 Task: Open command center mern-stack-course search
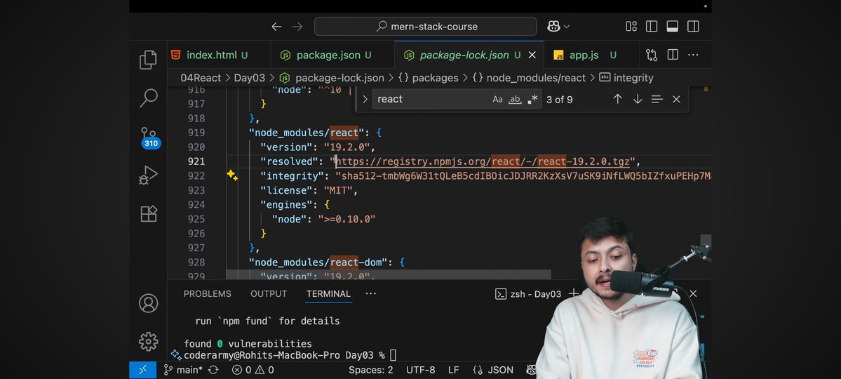point(425,26)
